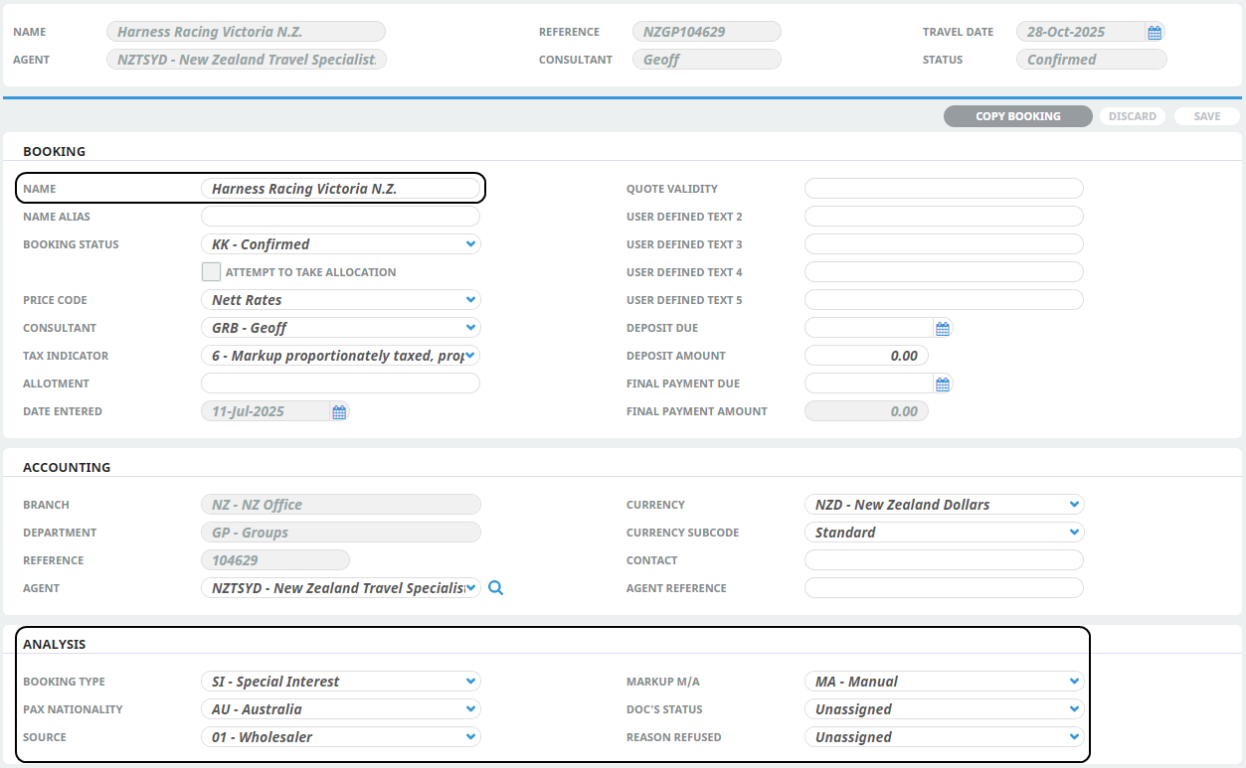Viewport: 1246px width, 768px height.
Task: Focus the Quote Validity text field
Action: click(x=943, y=189)
